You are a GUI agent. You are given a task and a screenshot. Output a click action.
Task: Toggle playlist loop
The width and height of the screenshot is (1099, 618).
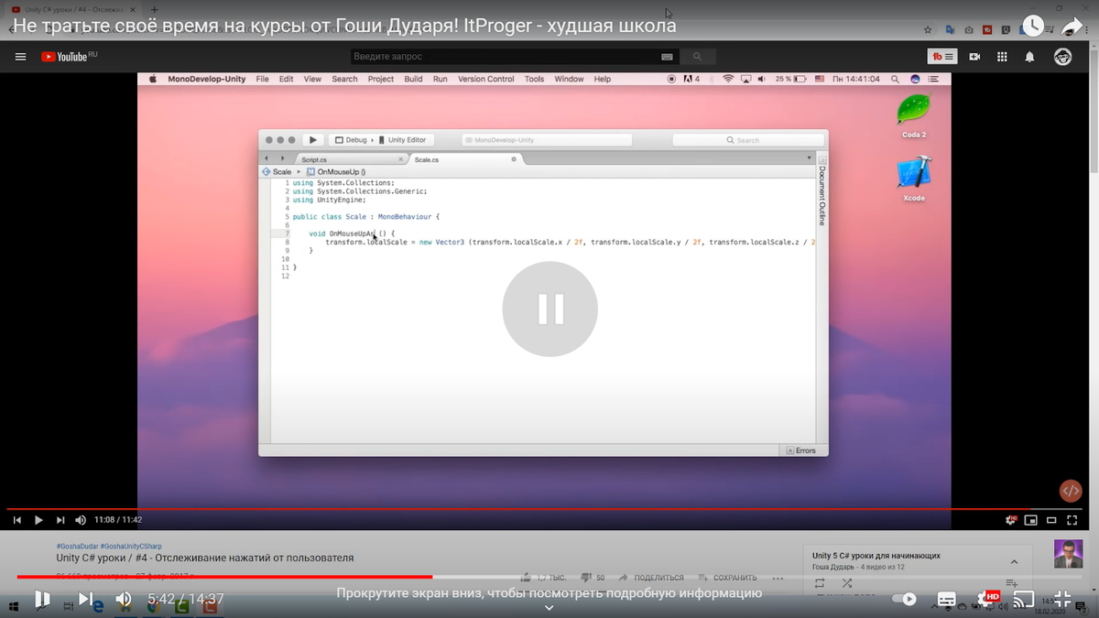click(x=820, y=583)
